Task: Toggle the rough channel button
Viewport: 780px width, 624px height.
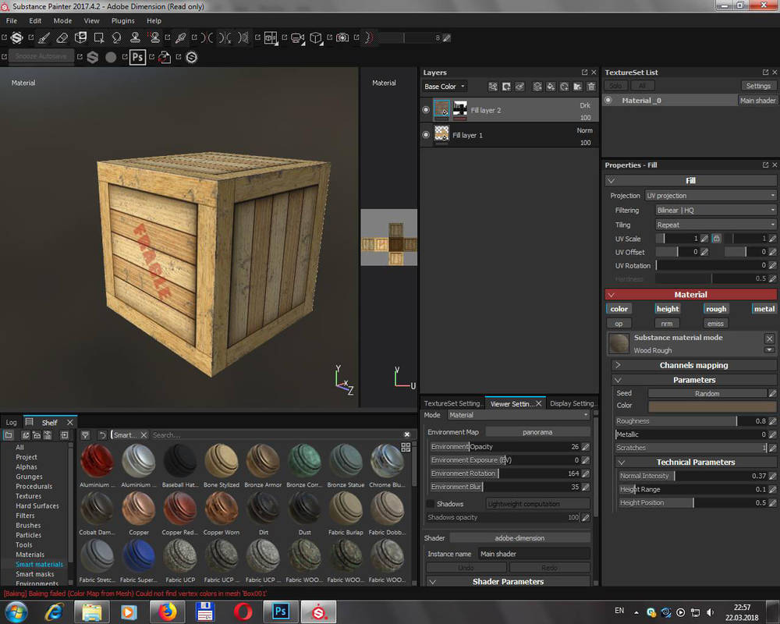Action: pyautogui.click(x=716, y=309)
